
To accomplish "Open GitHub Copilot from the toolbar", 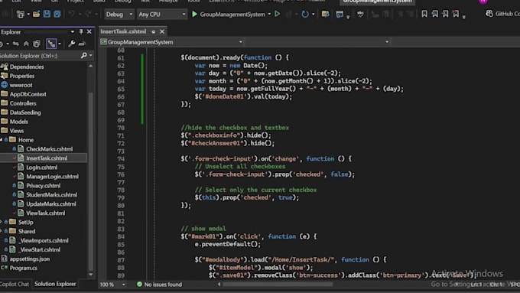I will click(502, 14).
